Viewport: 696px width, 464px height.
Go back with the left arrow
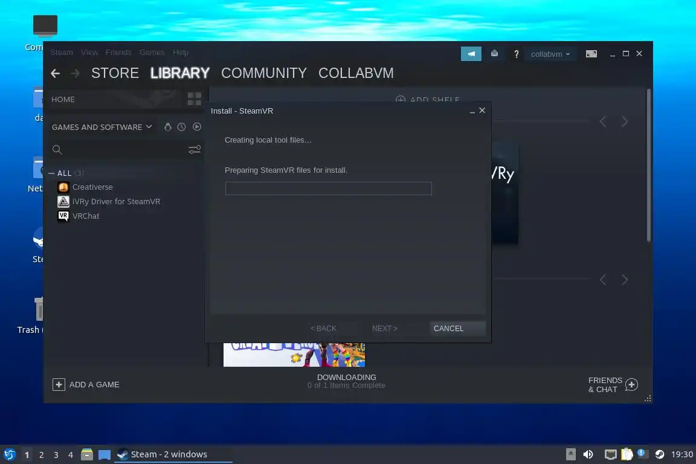(x=55, y=73)
